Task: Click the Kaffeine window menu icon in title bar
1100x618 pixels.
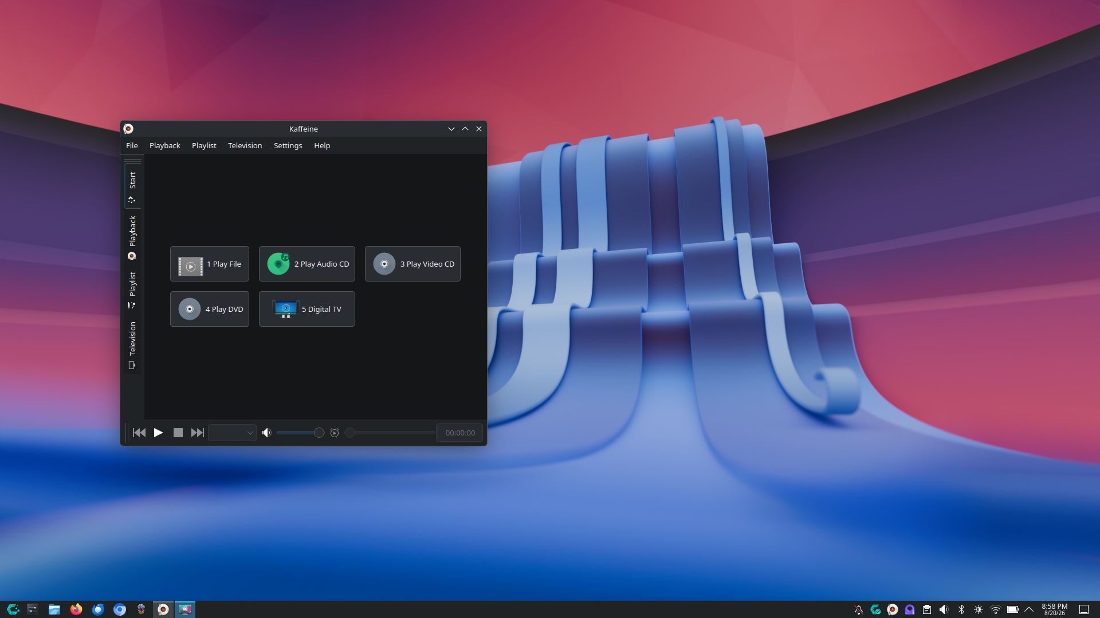Action: (128, 129)
